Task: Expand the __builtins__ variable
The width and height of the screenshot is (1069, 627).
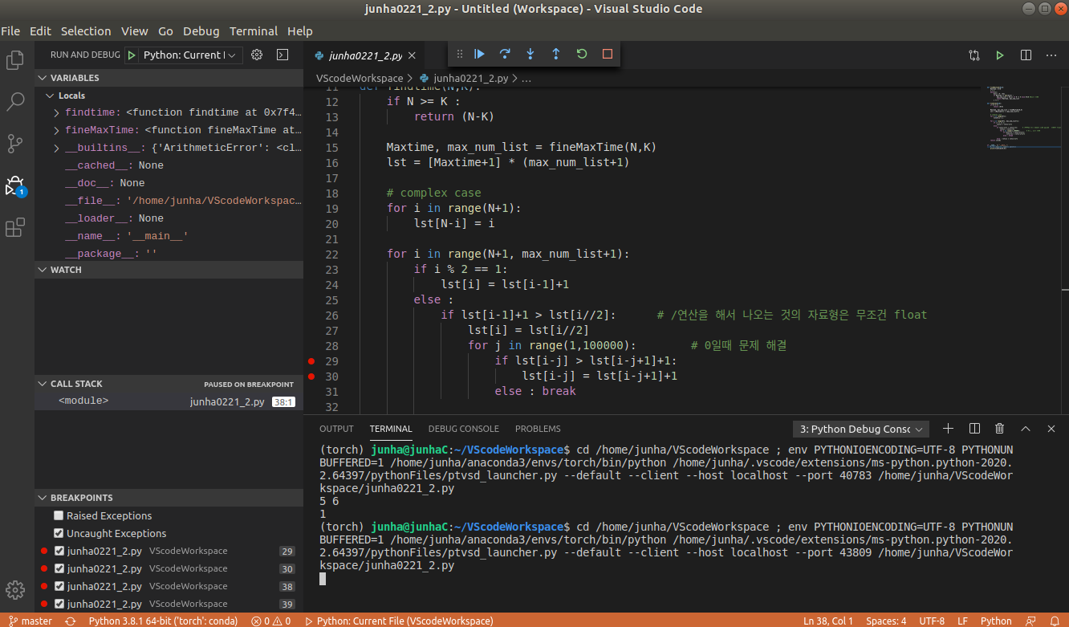Action: tap(56, 148)
